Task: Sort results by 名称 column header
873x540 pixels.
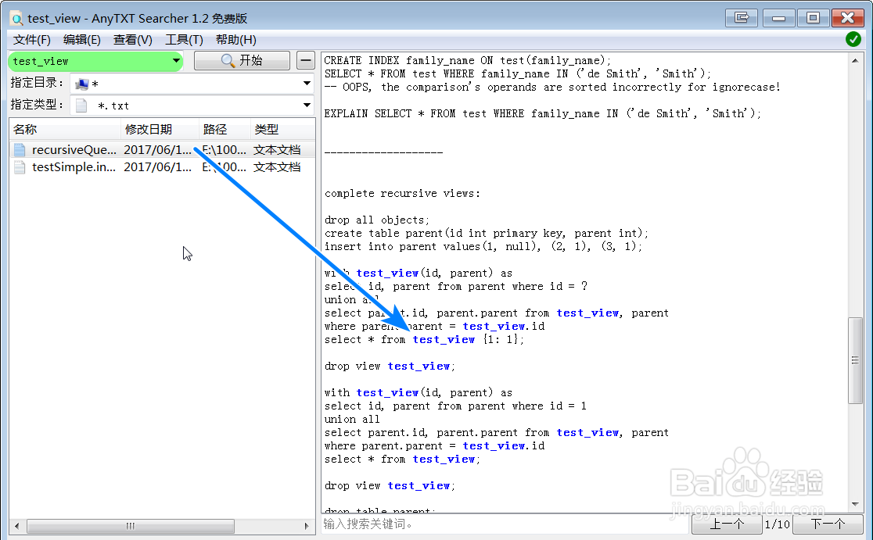Action: 65,130
